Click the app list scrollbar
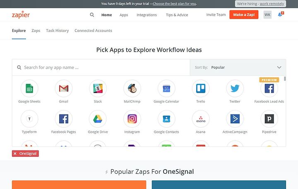The image size is (298, 189). 285,79
